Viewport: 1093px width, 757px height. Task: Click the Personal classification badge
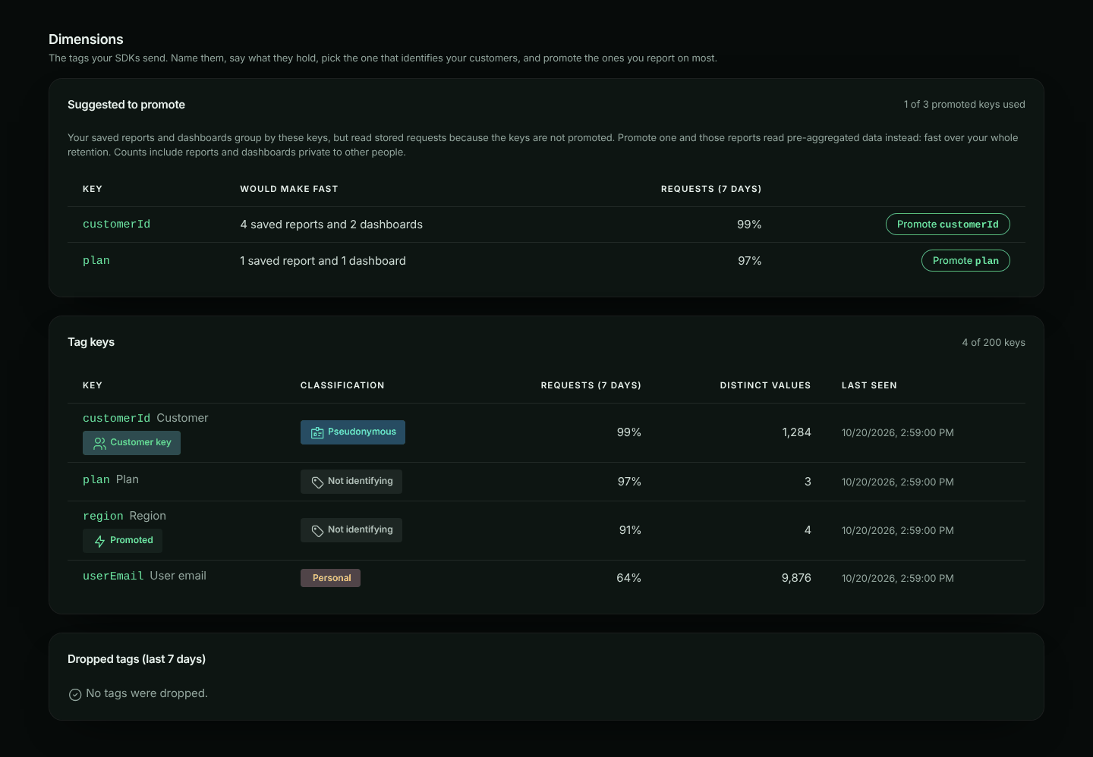pyautogui.click(x=330, y=578)
